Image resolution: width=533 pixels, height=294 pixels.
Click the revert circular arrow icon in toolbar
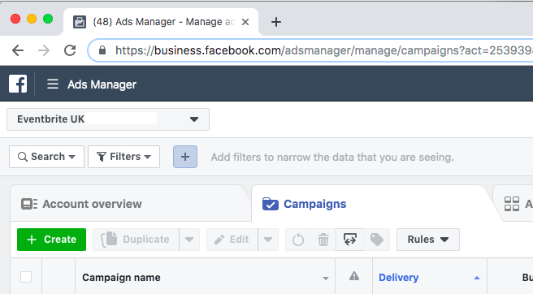pos(298,240)
